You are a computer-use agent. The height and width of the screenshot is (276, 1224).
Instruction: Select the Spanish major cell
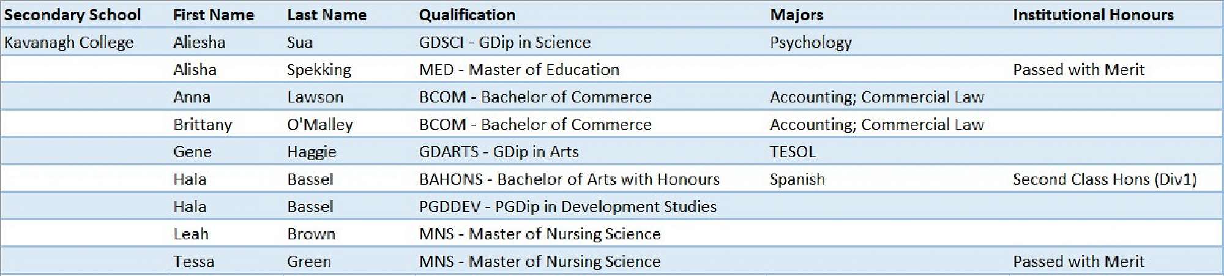coord(797,179)
